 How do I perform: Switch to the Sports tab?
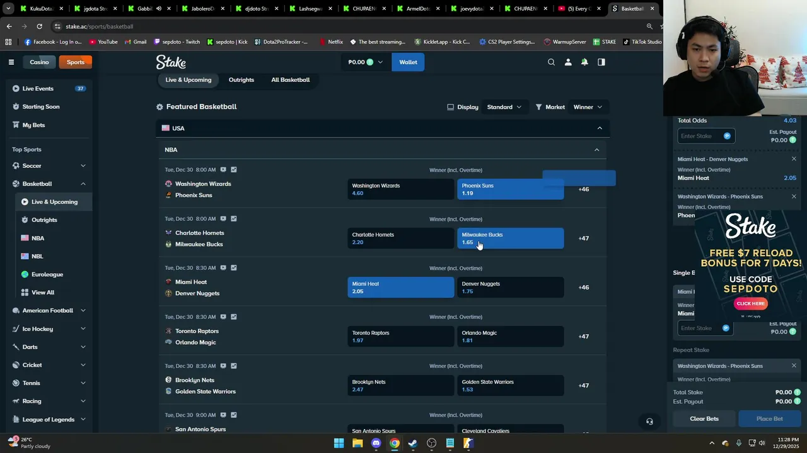click(76, 62)
